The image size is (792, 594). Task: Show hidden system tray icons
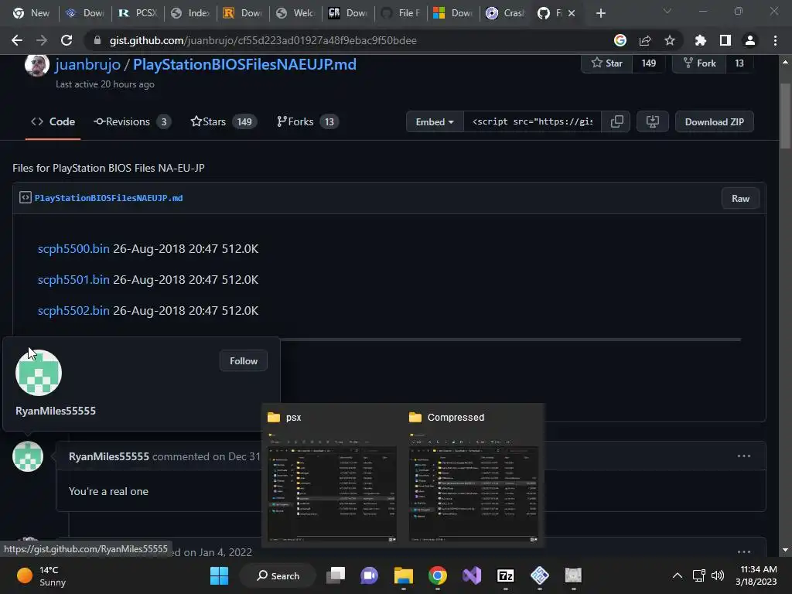pos(678,575)
